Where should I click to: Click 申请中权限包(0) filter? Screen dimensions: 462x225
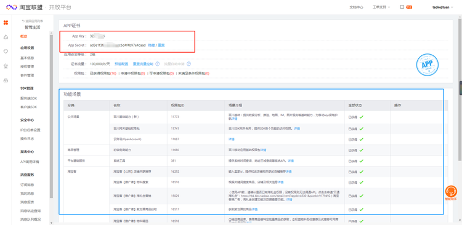[x=132, y=73]
